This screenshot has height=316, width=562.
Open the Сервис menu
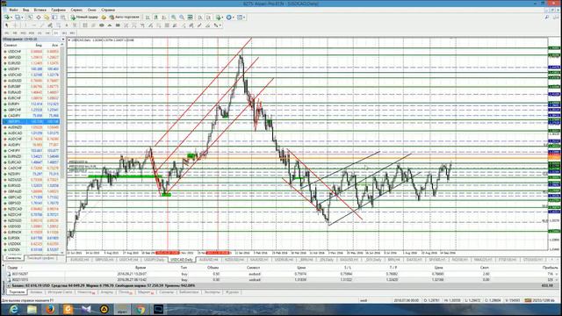[76, 10]
